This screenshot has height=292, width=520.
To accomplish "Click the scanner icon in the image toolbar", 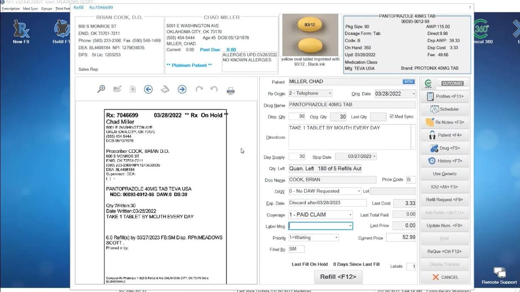I will pyautogui.click(x=165, y=89).
